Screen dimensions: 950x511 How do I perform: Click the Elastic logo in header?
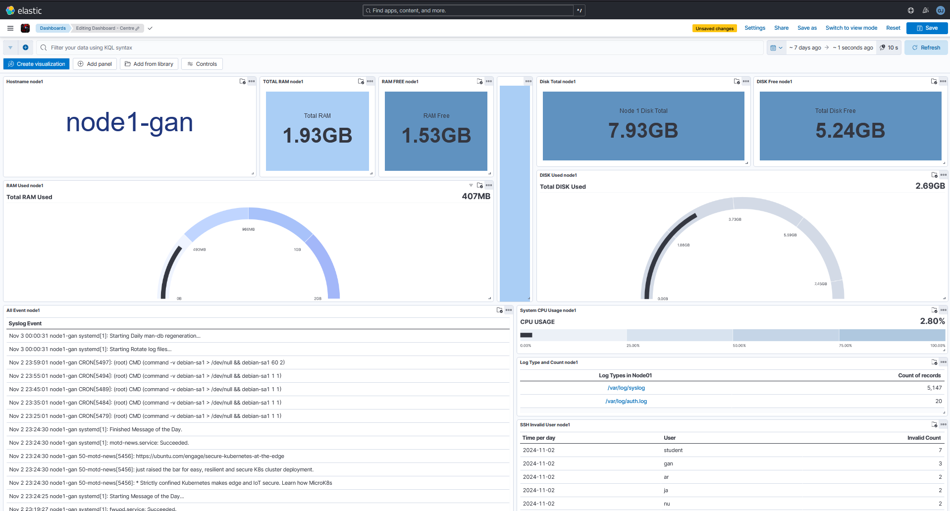click(x=24, y=10)
